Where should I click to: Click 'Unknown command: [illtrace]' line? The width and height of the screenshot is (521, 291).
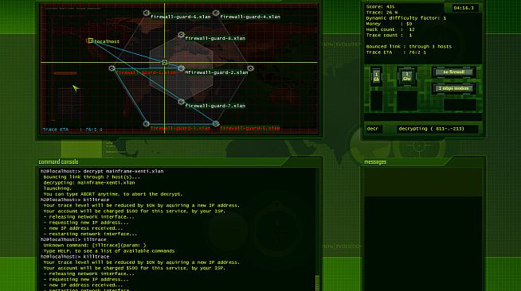(95, 245)
